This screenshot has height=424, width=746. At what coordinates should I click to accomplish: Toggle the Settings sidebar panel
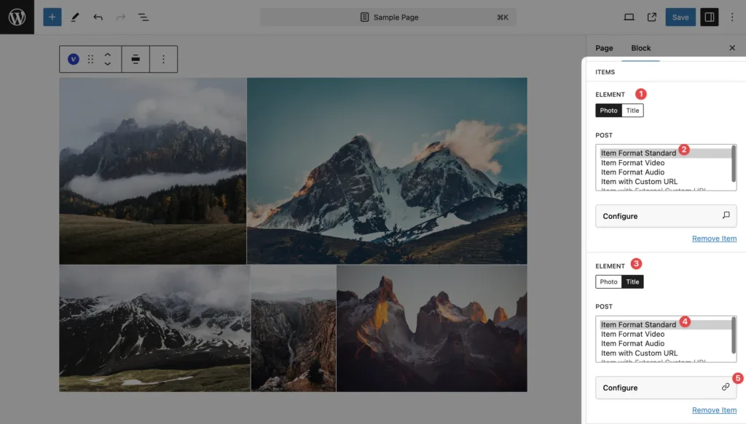click(710, 17)
